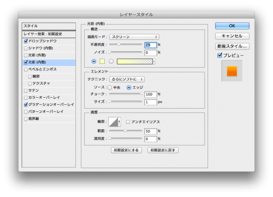273x197 pixels.
Task: Enable the アンチエイリアス checkbox
Action: 128,122
